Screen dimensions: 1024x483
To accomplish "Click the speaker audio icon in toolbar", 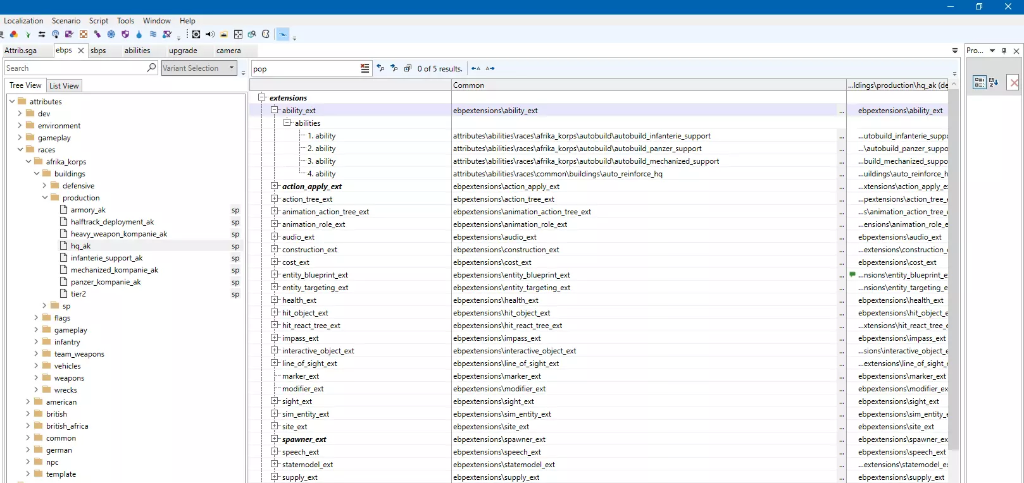I will tap(209, 34).
